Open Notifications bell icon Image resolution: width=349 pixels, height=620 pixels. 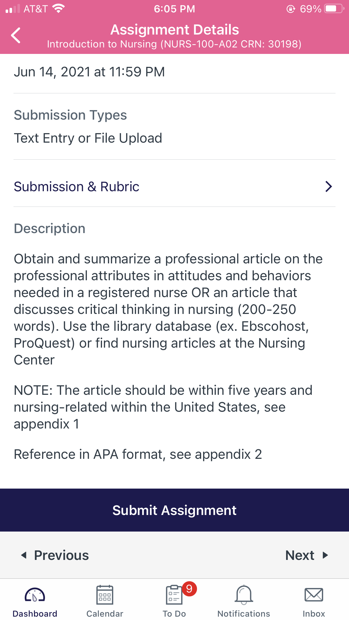pos(244,595)
